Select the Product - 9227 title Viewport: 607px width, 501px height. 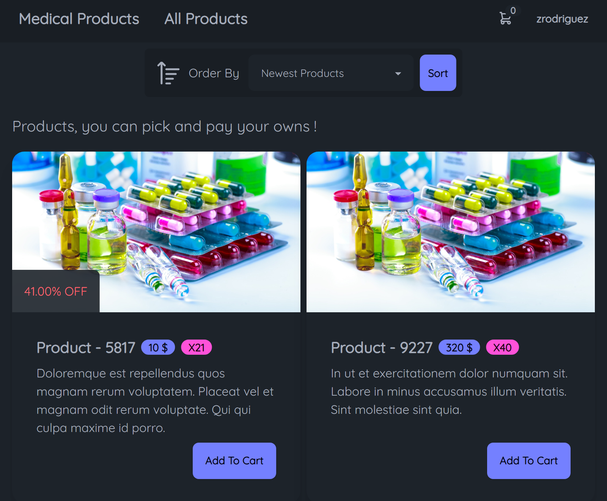(x=381, y=348)
